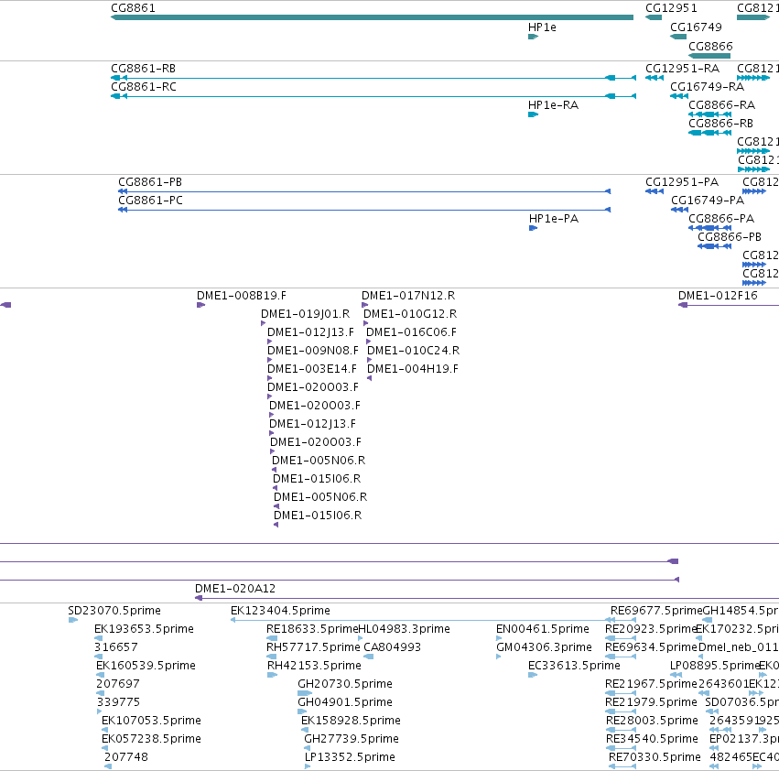The height and width of the screenshot is (771, 779).
Task: Click the GH20730.5prime EST label
Action: pos(345,684)
